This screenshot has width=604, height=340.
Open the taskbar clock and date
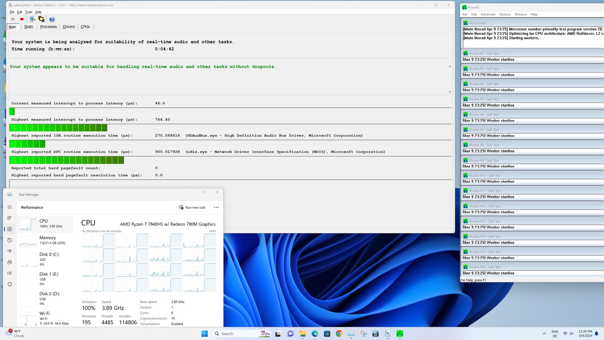[585, 334]
